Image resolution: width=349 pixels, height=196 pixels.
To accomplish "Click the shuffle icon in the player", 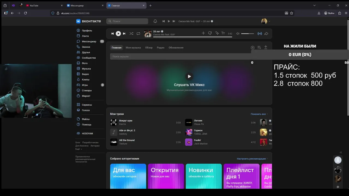I will pos(131,33).
